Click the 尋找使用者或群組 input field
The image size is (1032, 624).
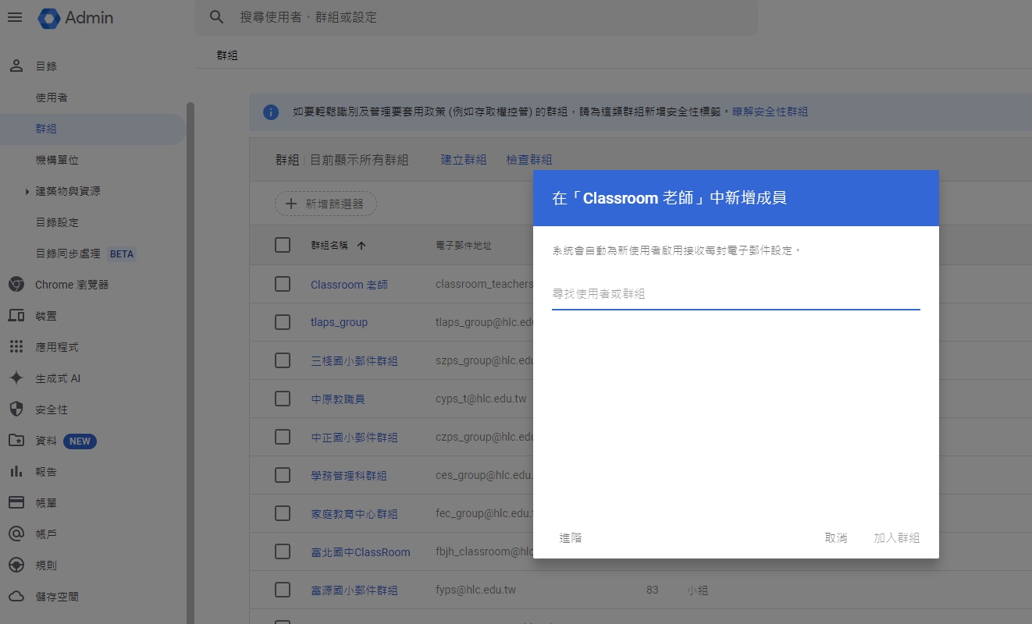click(735, 294)
